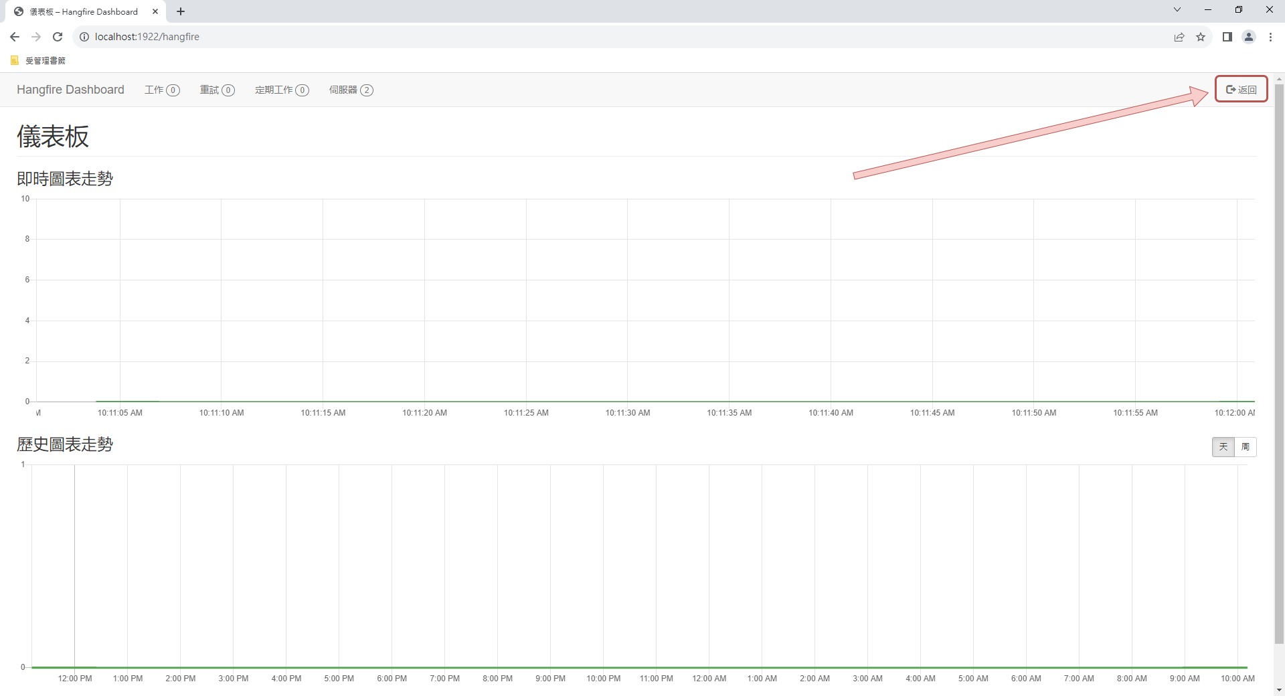
Task: Open a new browser tab
Action: [181, 11]
